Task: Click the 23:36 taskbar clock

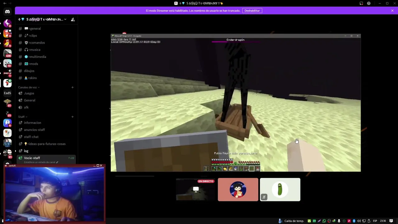Action: pyautogui.click(x=383, y=221)
